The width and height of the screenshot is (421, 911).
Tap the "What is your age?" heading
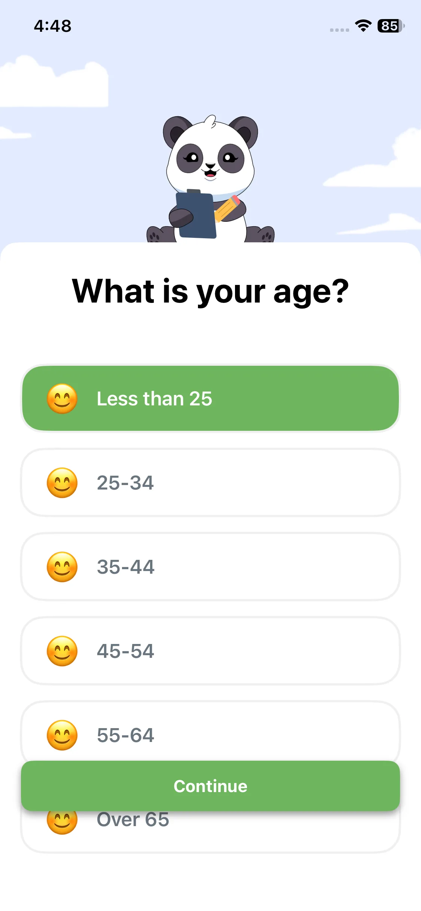[x=210, y=292]
